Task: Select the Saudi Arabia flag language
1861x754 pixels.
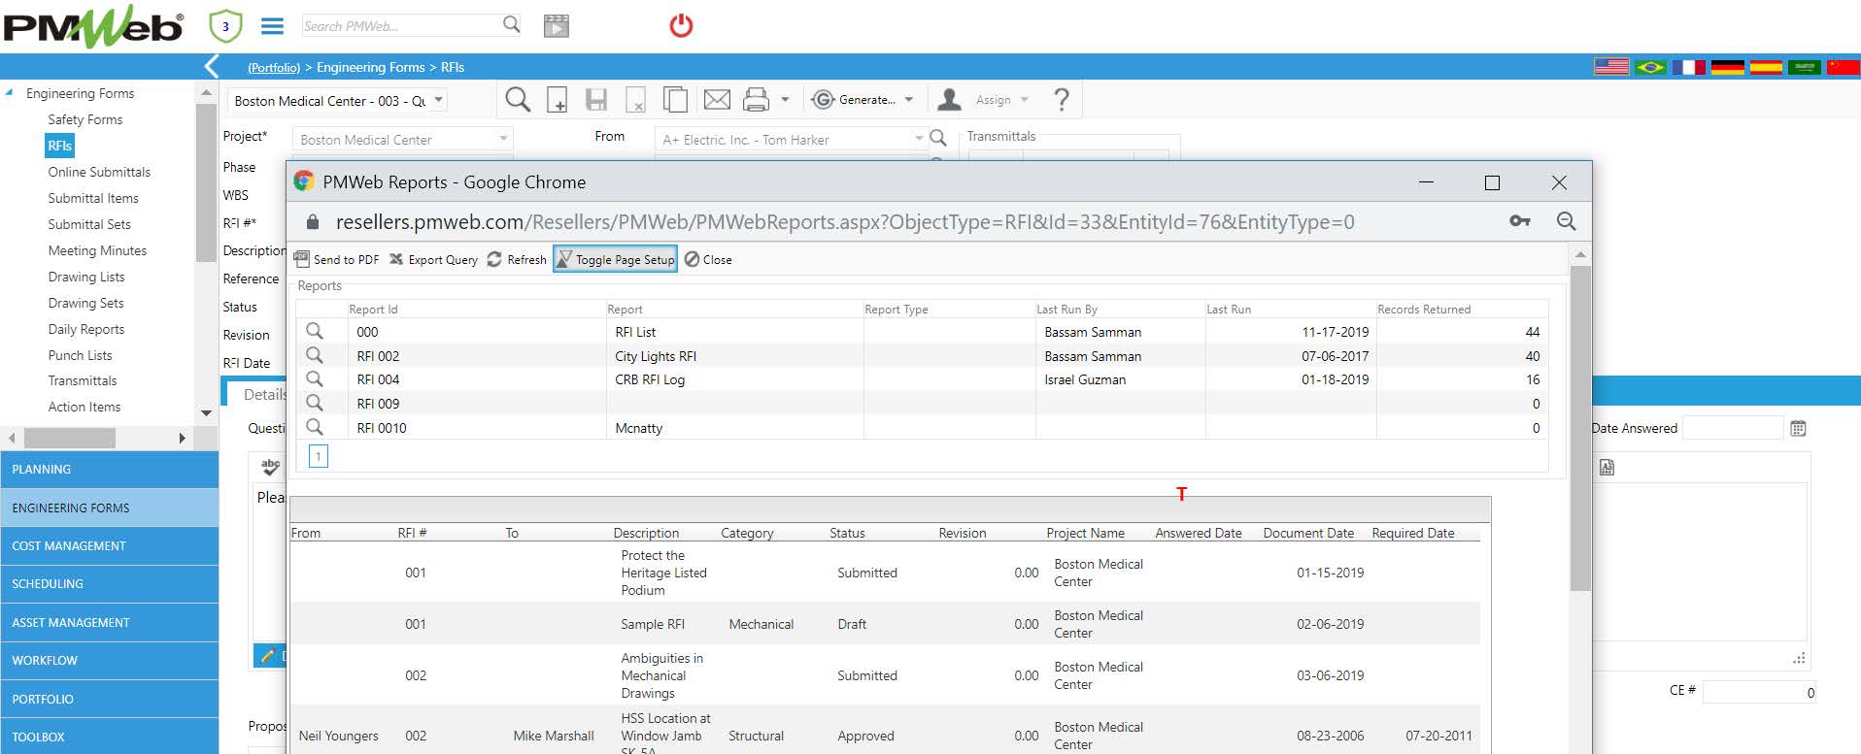Action: [x=1805, y=67]
